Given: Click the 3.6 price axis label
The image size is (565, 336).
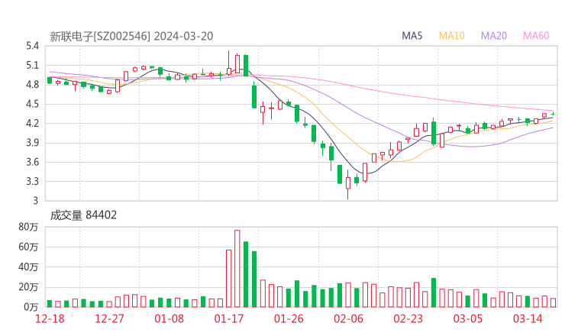Looking at the screenshot, I should 32,162.
